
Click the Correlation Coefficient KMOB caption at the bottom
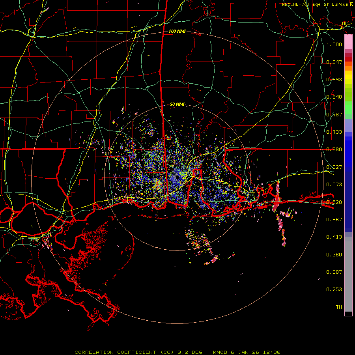click(x=177, y=352)
